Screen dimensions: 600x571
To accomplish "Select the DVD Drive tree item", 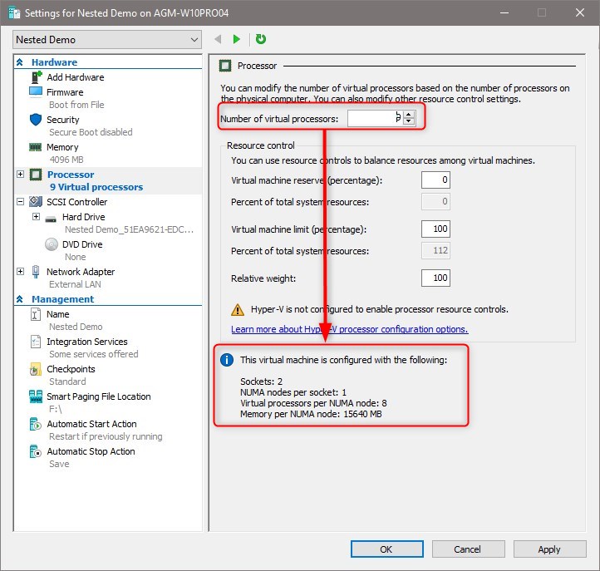I will point(82,244).
